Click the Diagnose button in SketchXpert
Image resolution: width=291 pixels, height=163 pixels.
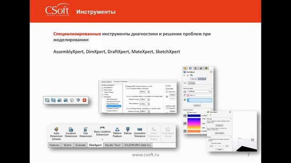[219, 125]
